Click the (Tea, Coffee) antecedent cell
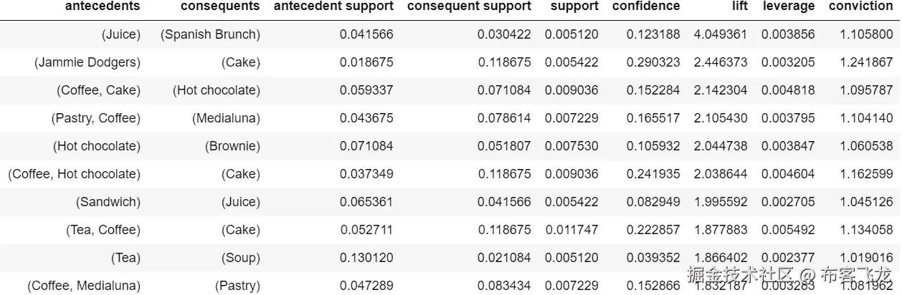 [103, 230]
